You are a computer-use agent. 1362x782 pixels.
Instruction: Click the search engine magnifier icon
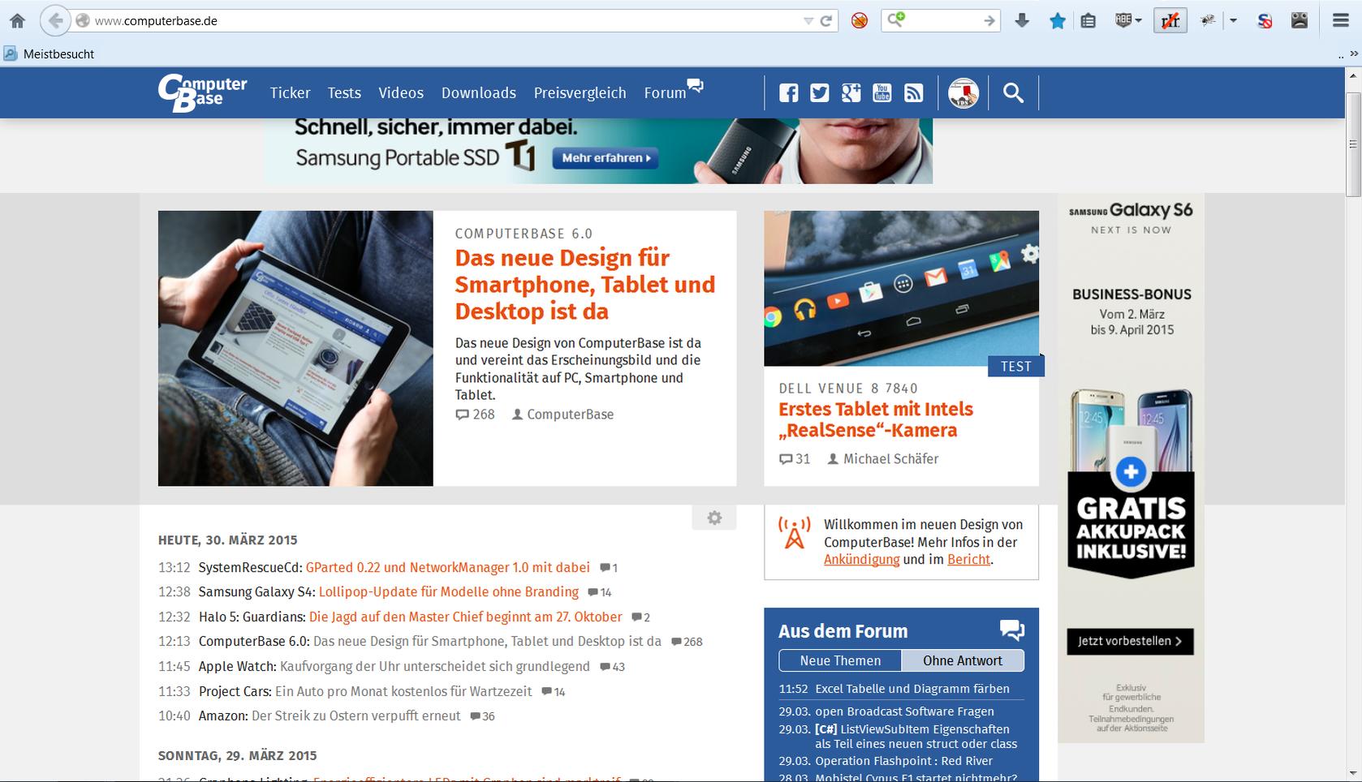coord(895,19)
